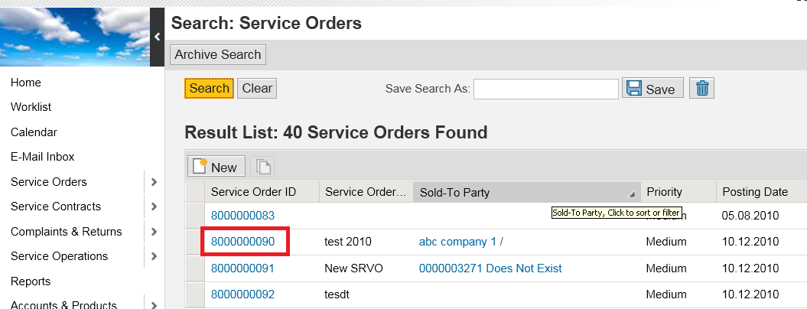Focus the Save Search As field
The image size is (807, 309).
tap(545, 89)
